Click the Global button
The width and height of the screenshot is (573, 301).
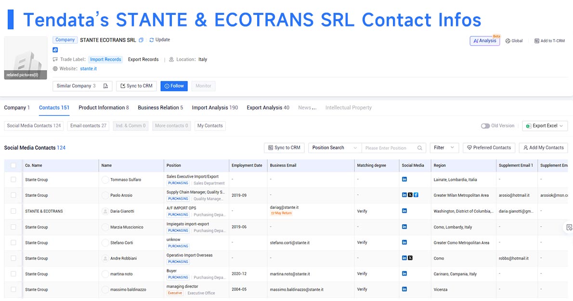coord(514,41)
